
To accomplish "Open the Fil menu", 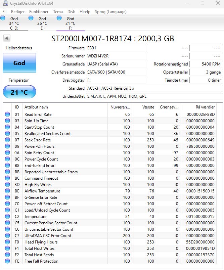I will (x=4, y=12).
